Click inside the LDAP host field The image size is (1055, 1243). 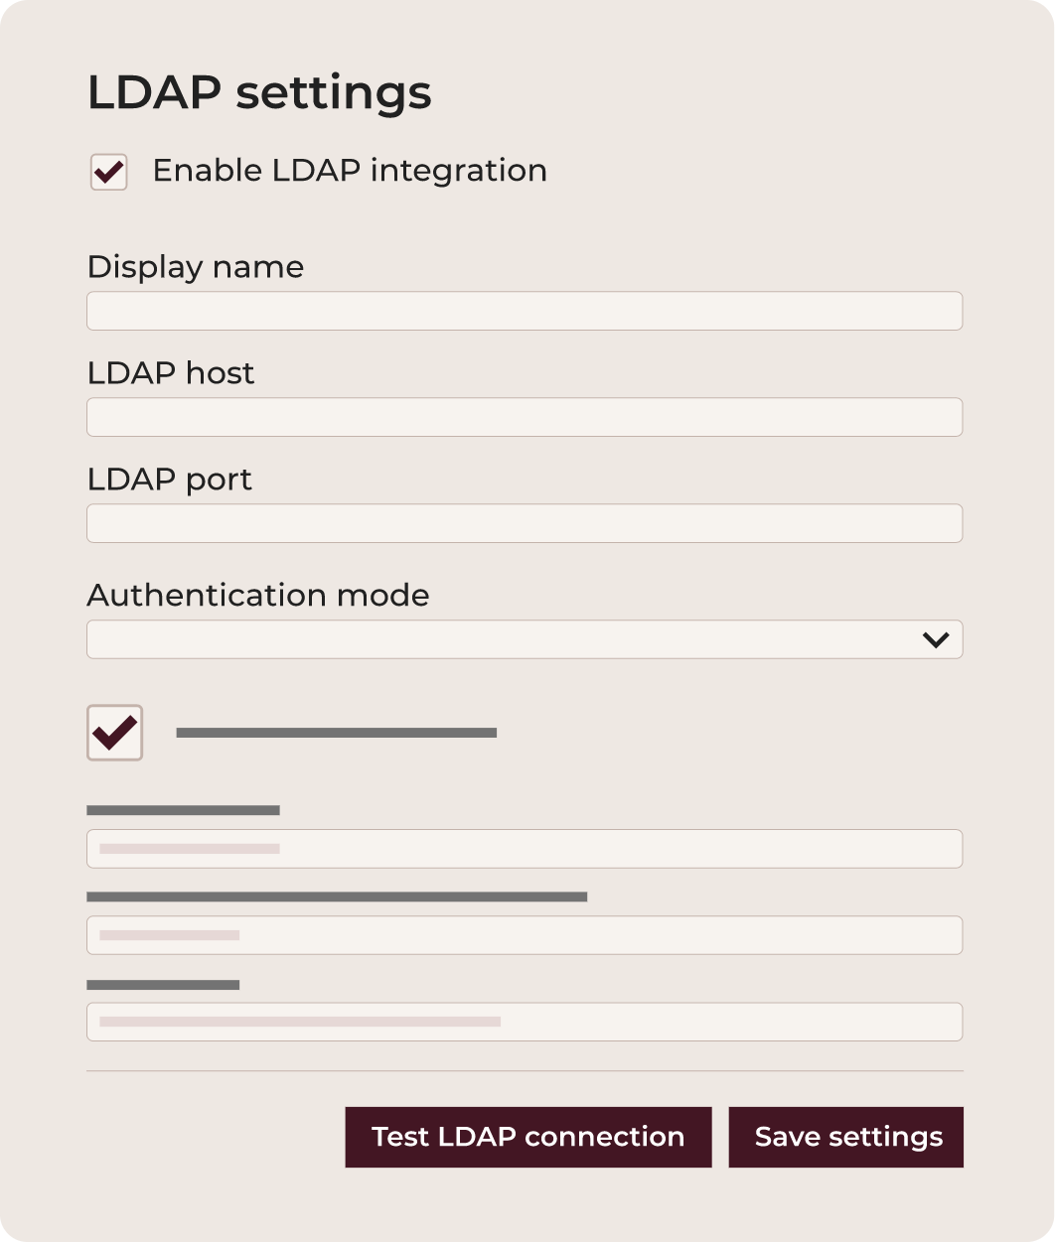pyautogui.click(x=525, y=417)
